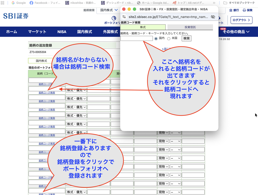Open the ダッシュボード bookmark
Screen dimensions: 258x195
pyautogui.click(x=117, y=3)
